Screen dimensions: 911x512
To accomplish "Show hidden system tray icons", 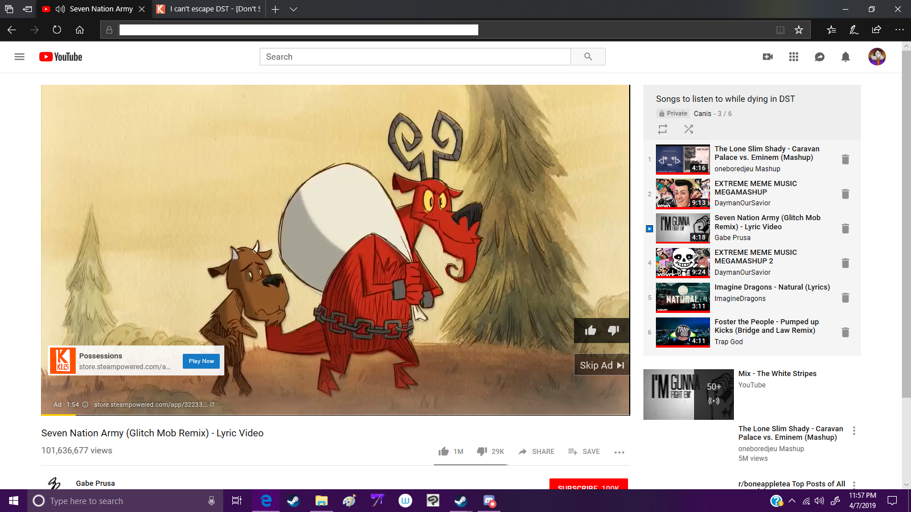I will [792, 501].
